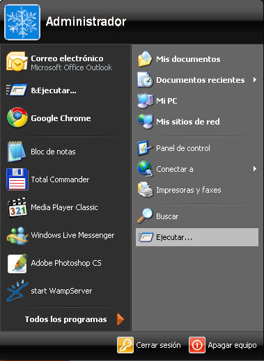264x361 pixels.
Task: Select start WampServer label
Action: [61, 291]
